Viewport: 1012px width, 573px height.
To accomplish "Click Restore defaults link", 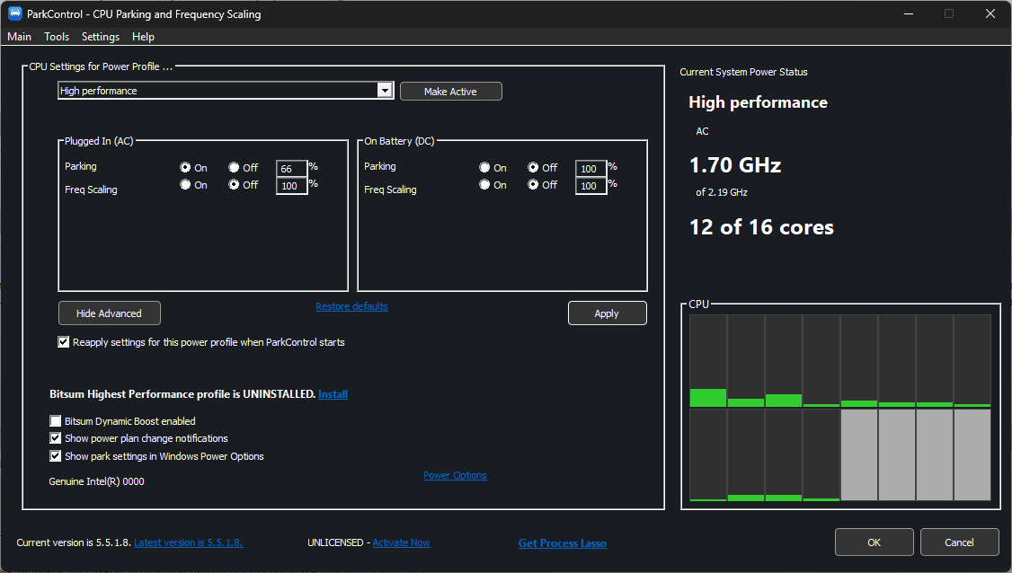I will (351, 306).
